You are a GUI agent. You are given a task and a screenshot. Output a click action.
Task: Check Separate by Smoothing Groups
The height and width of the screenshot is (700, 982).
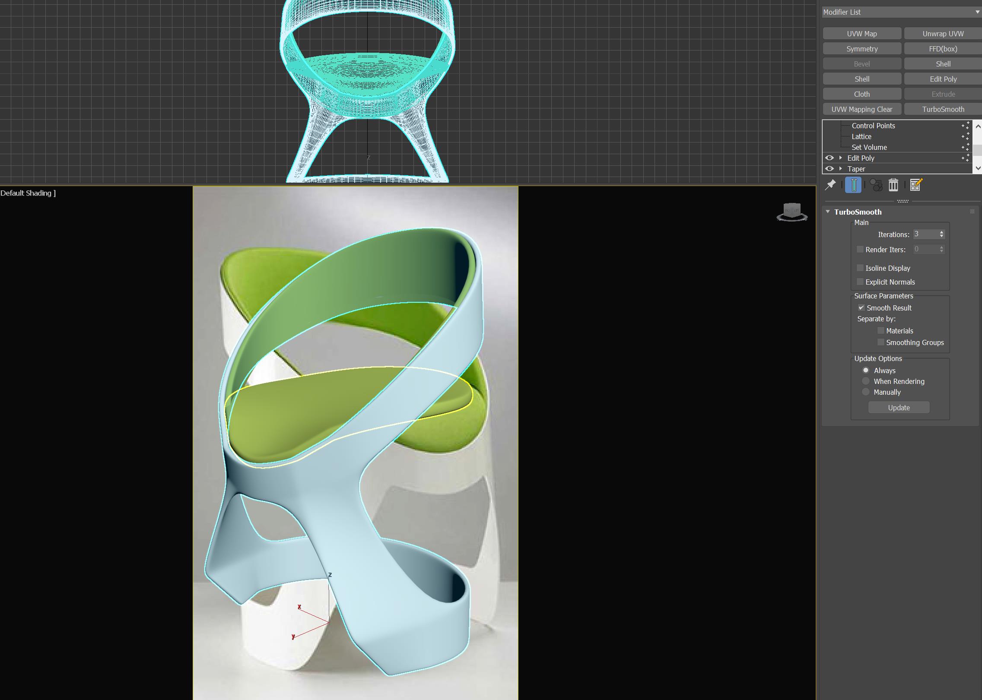click(880, 342)
